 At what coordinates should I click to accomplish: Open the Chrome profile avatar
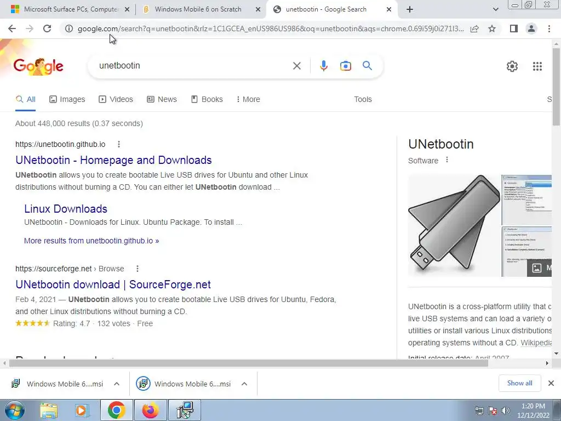click(531, 29)
